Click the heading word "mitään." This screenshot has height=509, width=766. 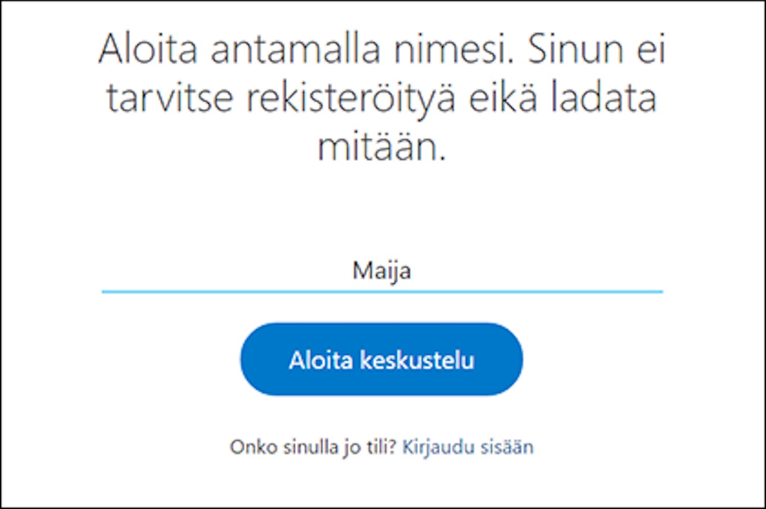click(381, 147)
